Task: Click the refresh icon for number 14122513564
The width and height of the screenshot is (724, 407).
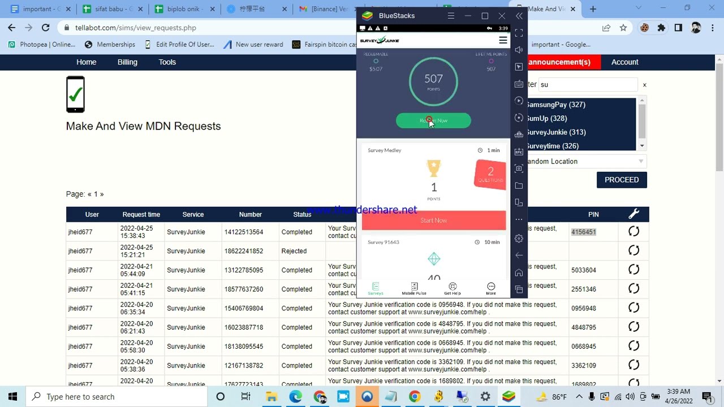Action: pos(633,231)
